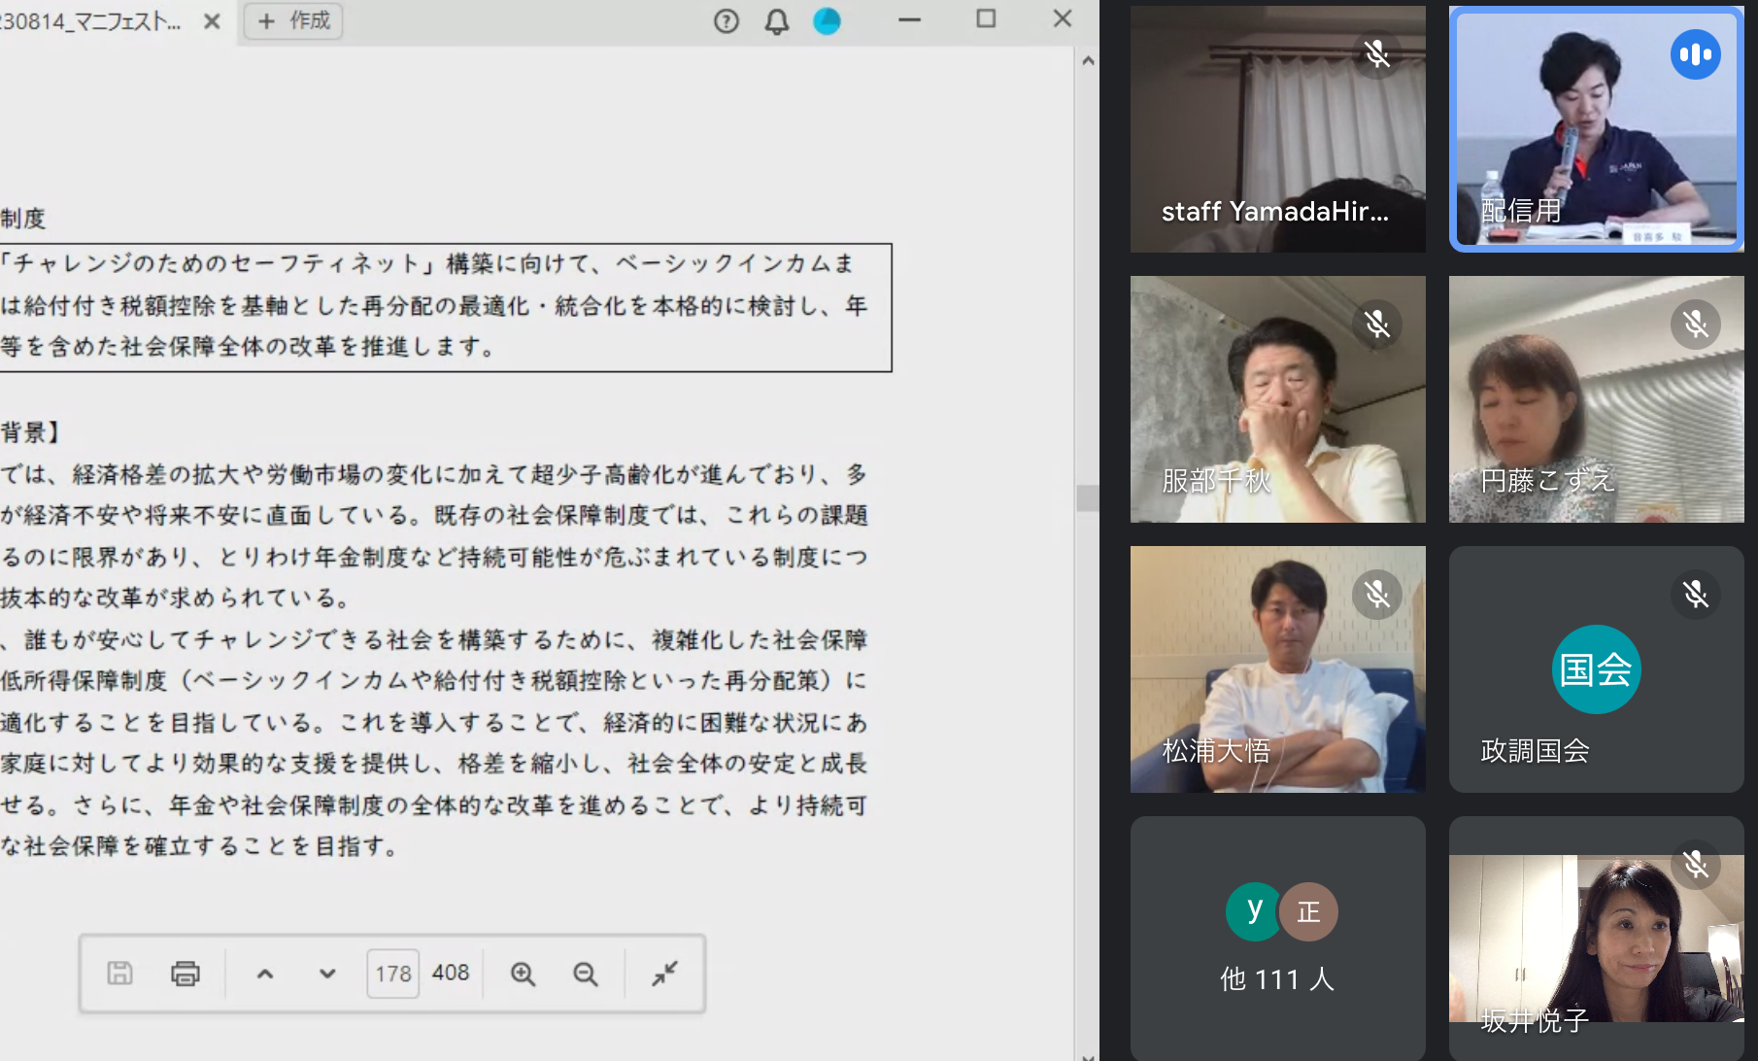Click the page number field showing 178
Screen dimensions: 1758x1061
392,974
